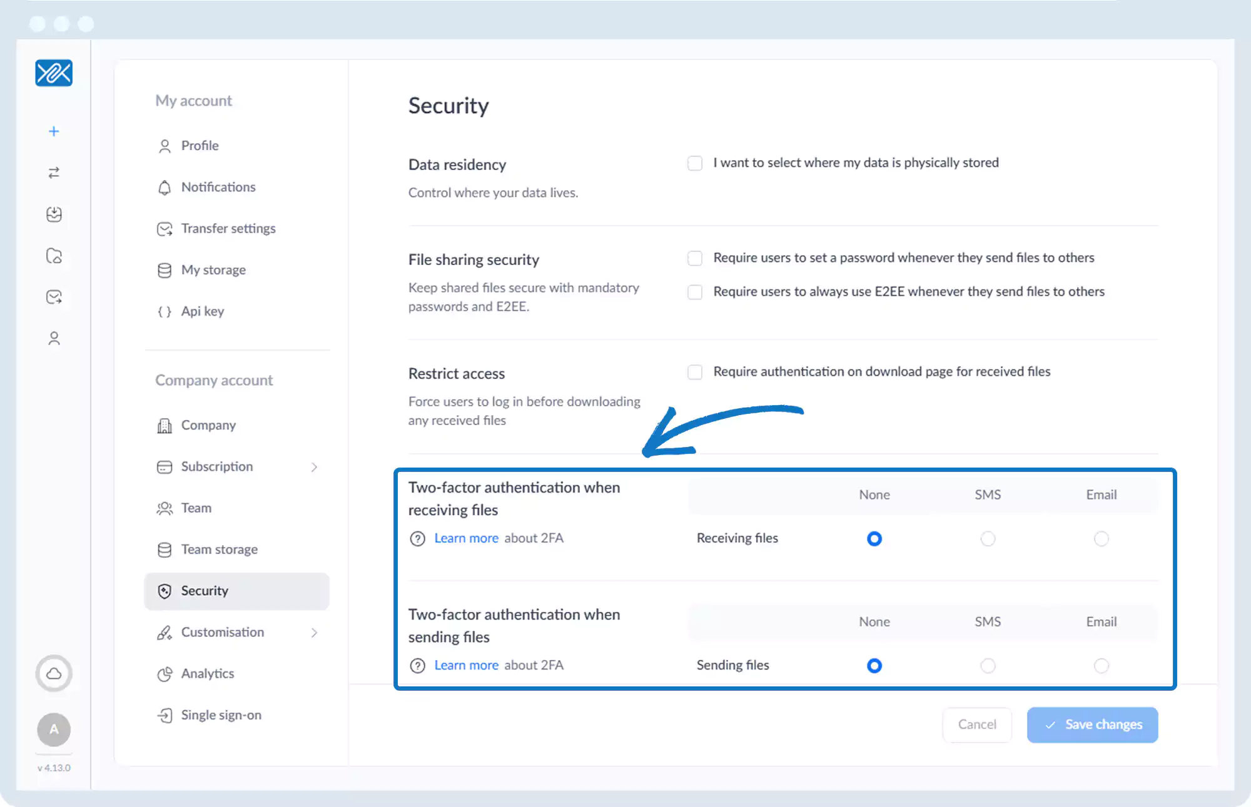Open transfers arrows icon in left rail
Screen dimensions: 1251x807
54,173
